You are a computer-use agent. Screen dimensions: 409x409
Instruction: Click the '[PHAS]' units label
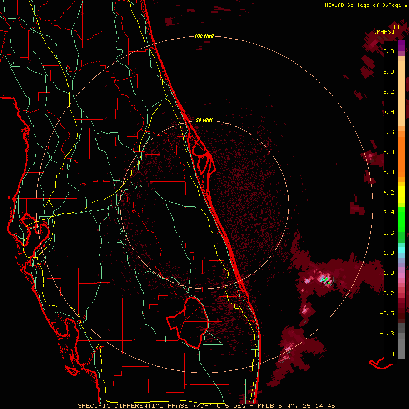(x=384, y=31)
